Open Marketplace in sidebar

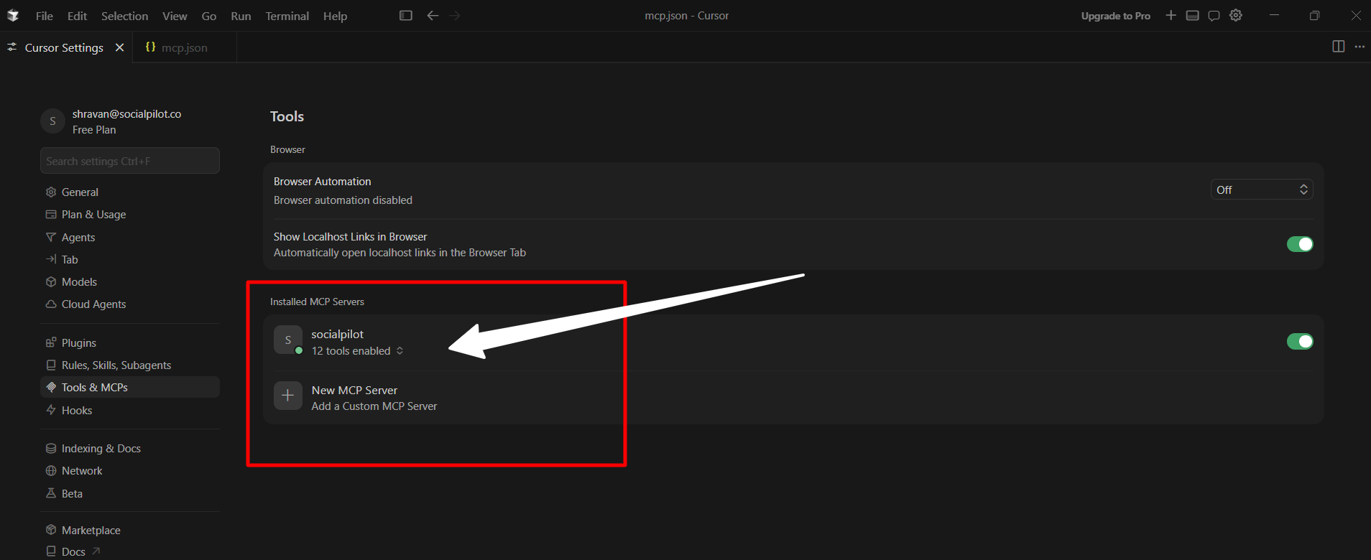coord(130,530)
